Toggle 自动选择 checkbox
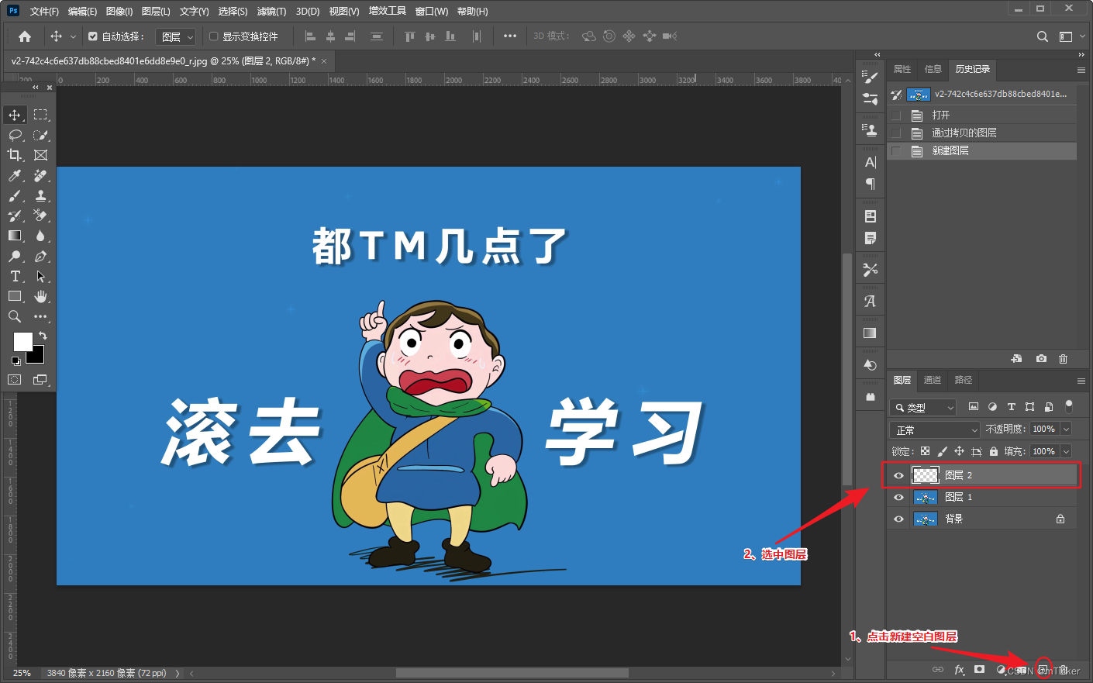 [93, 36]
